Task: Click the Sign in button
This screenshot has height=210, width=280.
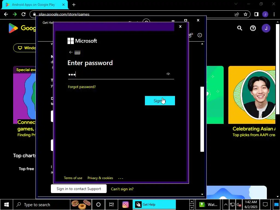Action: 160,101
